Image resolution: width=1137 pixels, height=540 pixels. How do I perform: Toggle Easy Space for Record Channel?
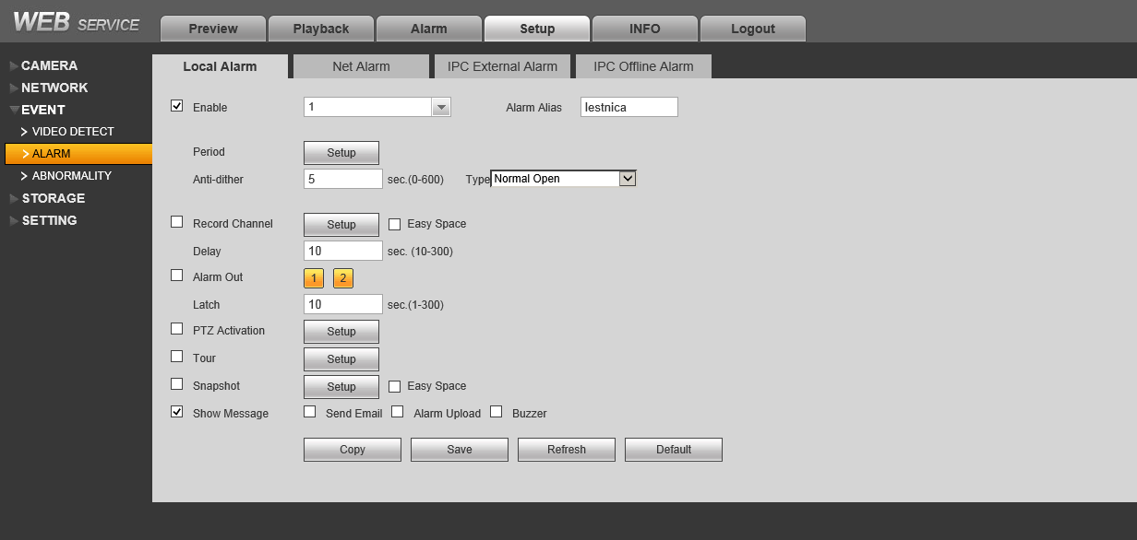394,224
